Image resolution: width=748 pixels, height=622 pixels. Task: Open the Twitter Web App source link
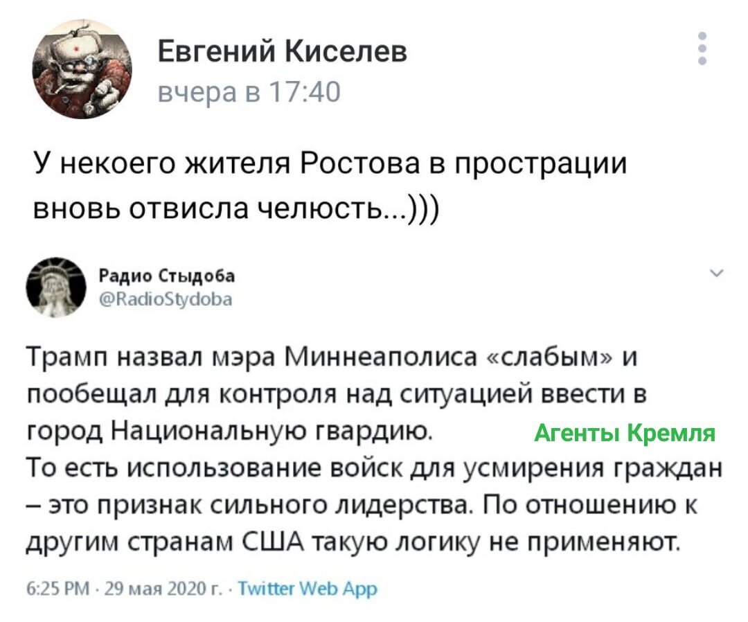click(308, 589)
